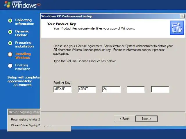Click the third product key field containing 24

[x=111, y=89]
